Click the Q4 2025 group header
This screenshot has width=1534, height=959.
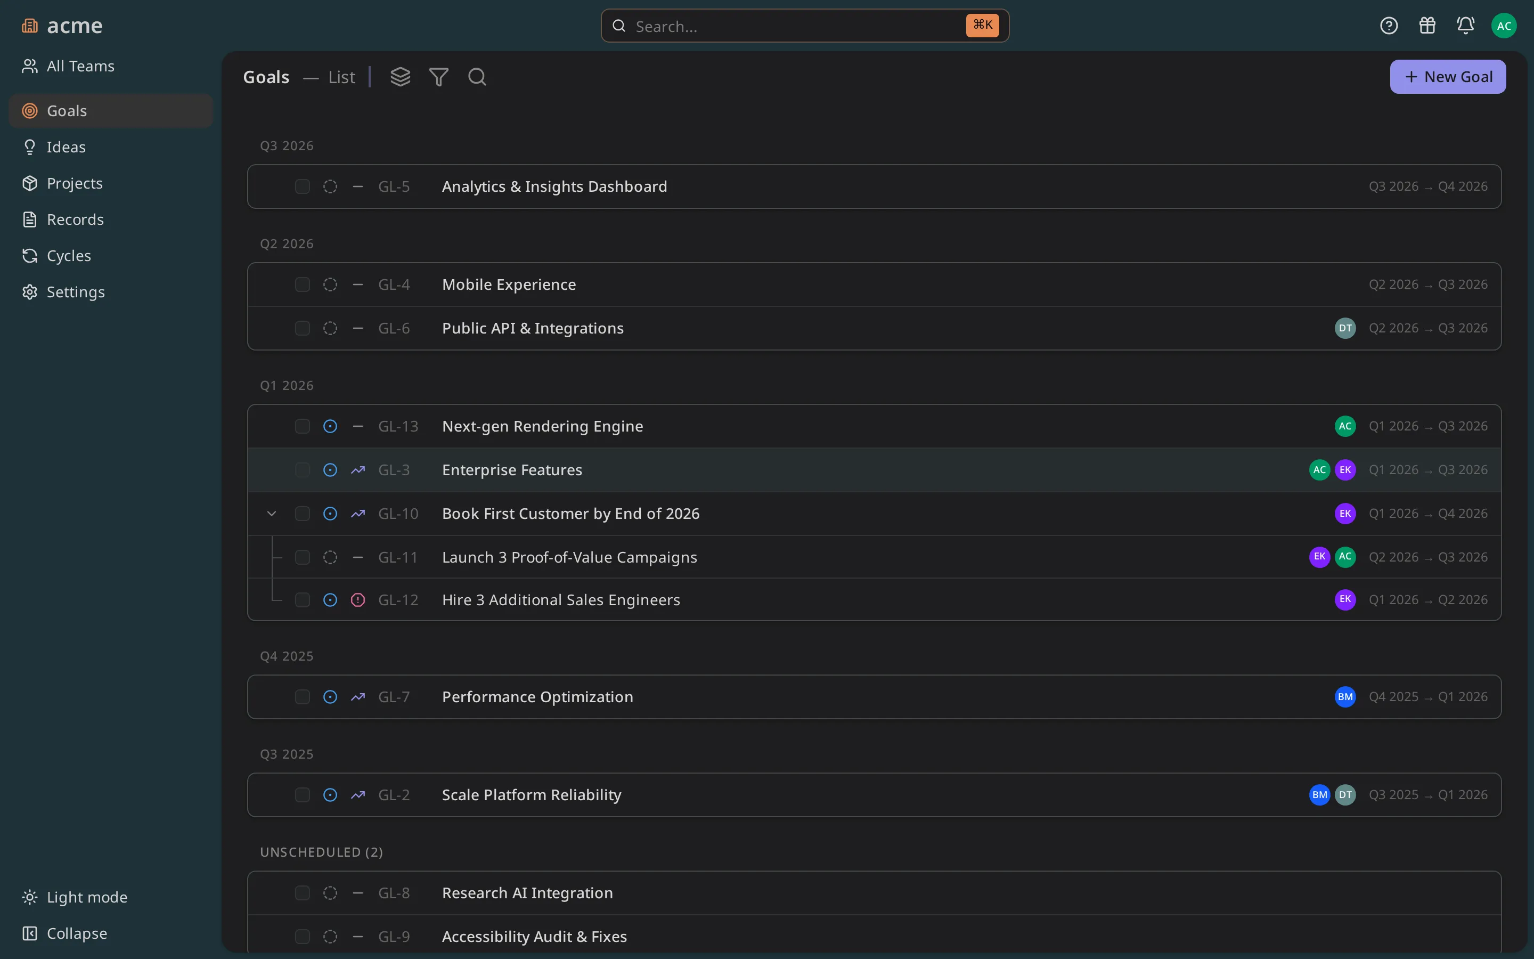click(x=287, y=656)
